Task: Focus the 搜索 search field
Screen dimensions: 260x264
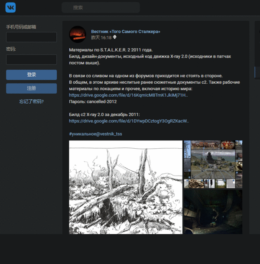Action: click(101, 7)
